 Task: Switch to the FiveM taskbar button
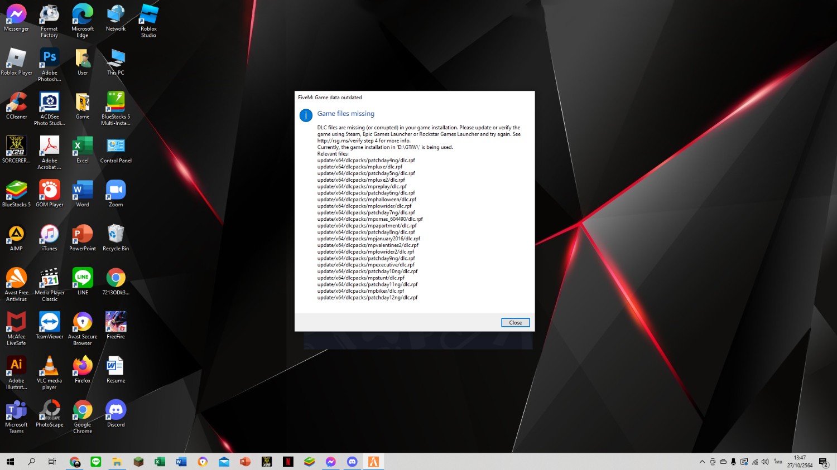point(373,462)
